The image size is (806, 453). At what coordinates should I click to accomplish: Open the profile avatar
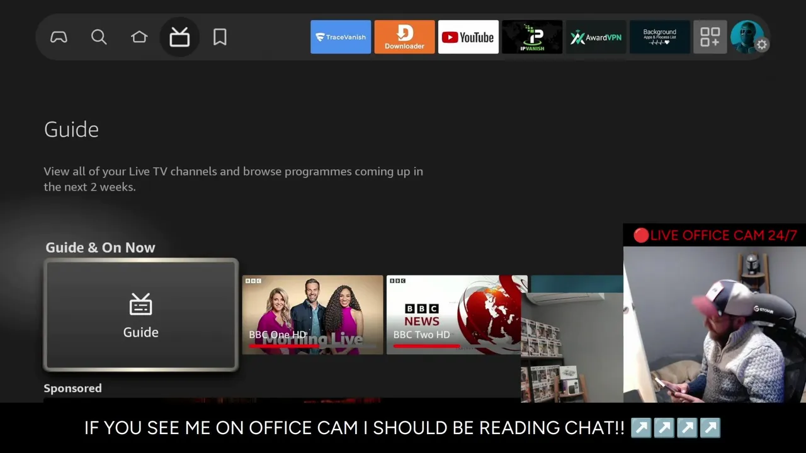click(x=746, y=36)
